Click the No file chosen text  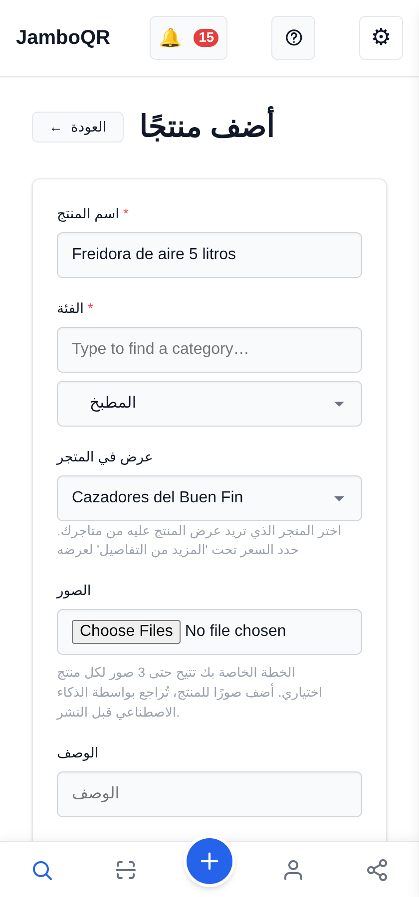(235, 631)
